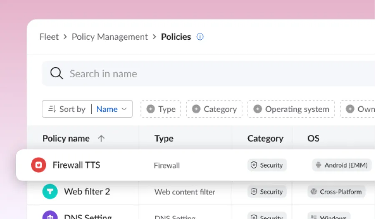The width and height of the screenshot is (375, 219).
Task: Go to Policy Management breadcrumb
Action: (110, 37)
